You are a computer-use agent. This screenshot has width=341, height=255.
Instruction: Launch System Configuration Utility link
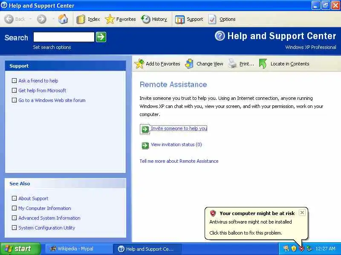tap(47, 228)
